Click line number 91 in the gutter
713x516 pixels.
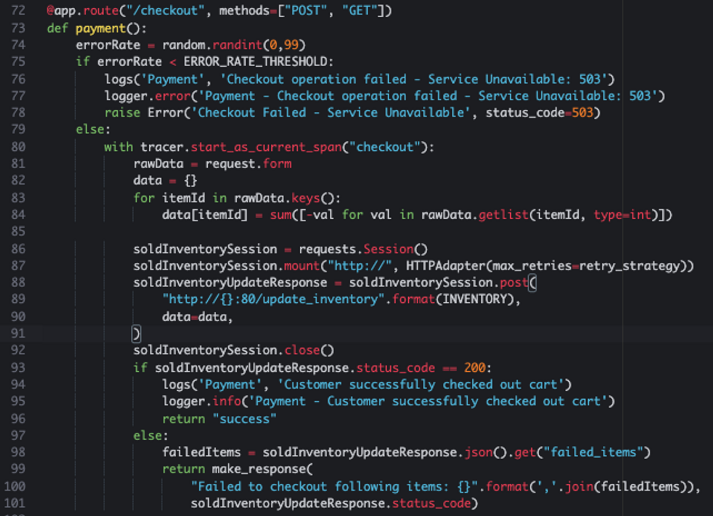click(18, 333)
